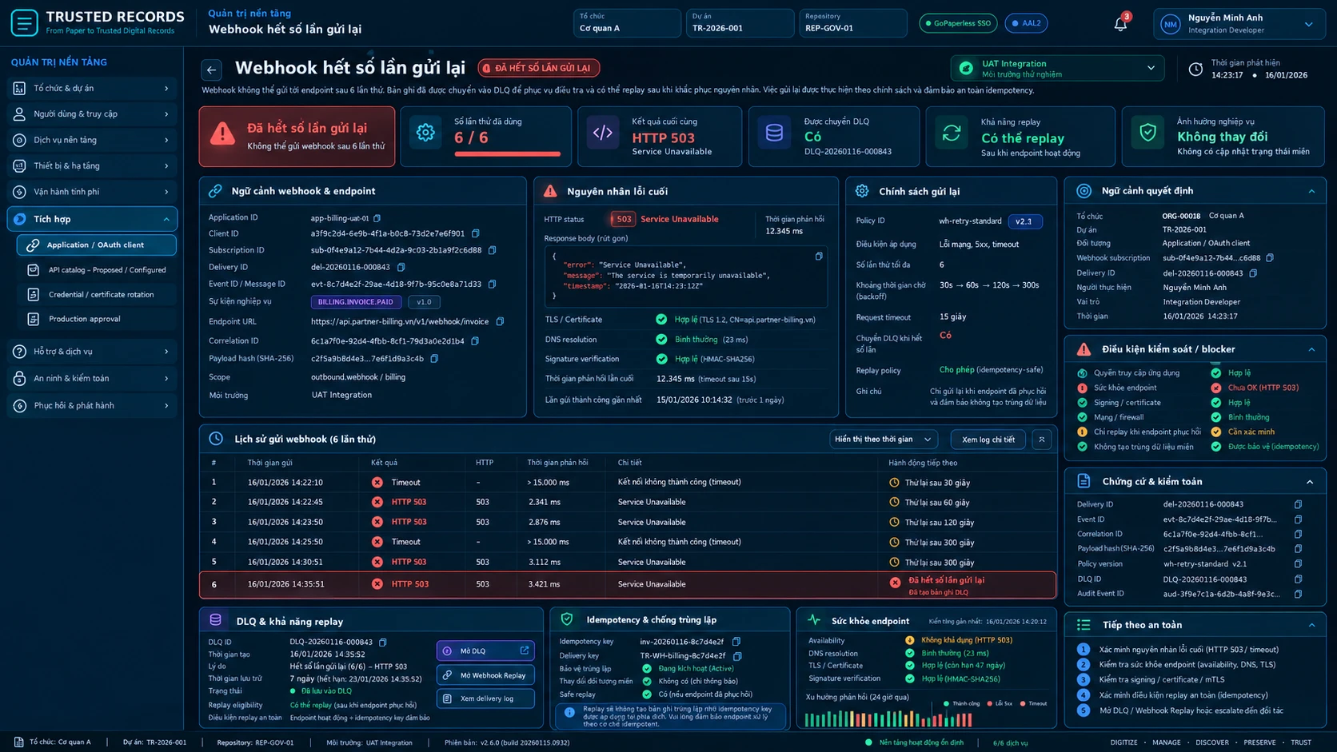Open the Hiển thị theo thời gian dropdown
The image size is (1337, 752).
coord(883,440)
